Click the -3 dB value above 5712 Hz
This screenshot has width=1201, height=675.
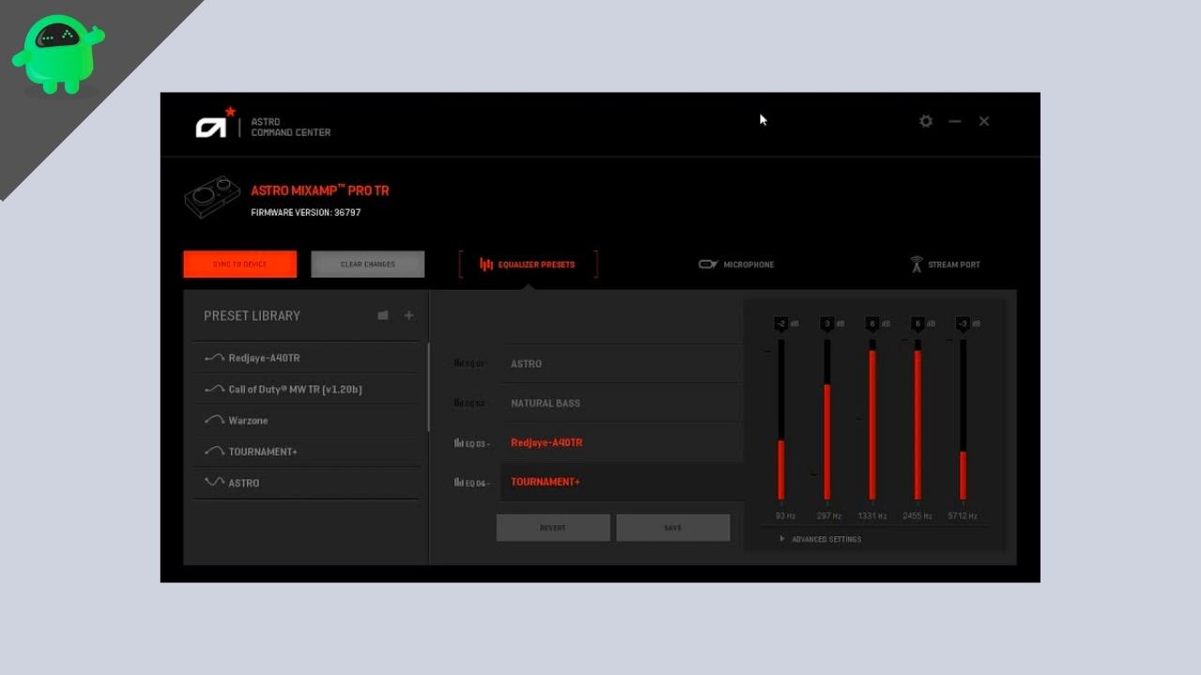point(963,323)
